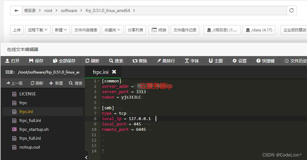This screenshot has height=160, width=307.
Task: Create new item with sidebar 新建
Action: (56, 83)
